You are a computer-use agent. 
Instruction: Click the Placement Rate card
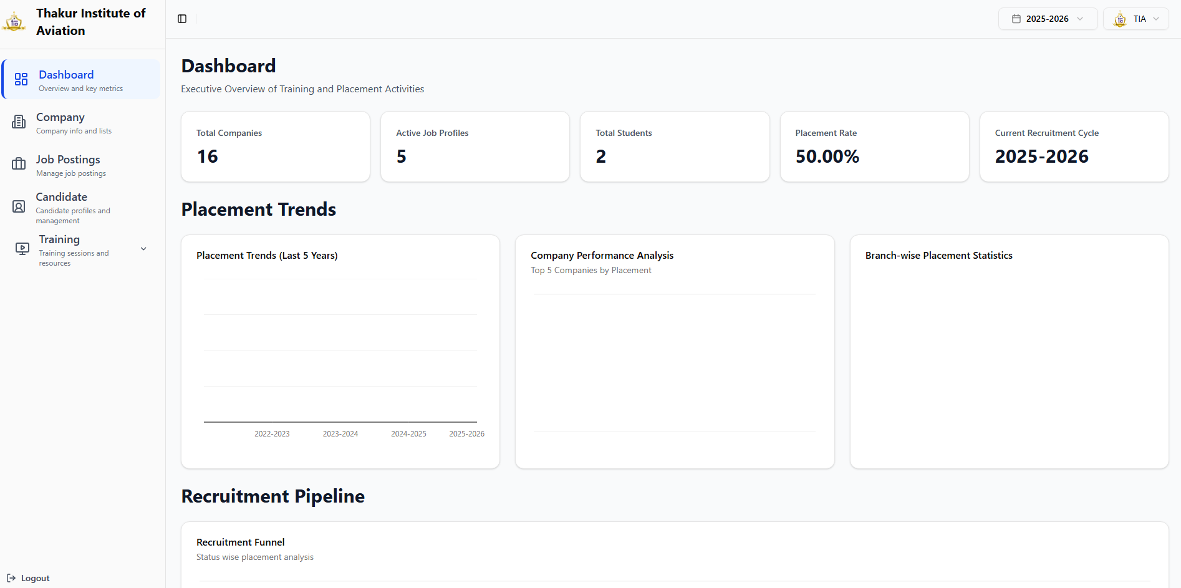pyautogui.click(x=874, y=147)
